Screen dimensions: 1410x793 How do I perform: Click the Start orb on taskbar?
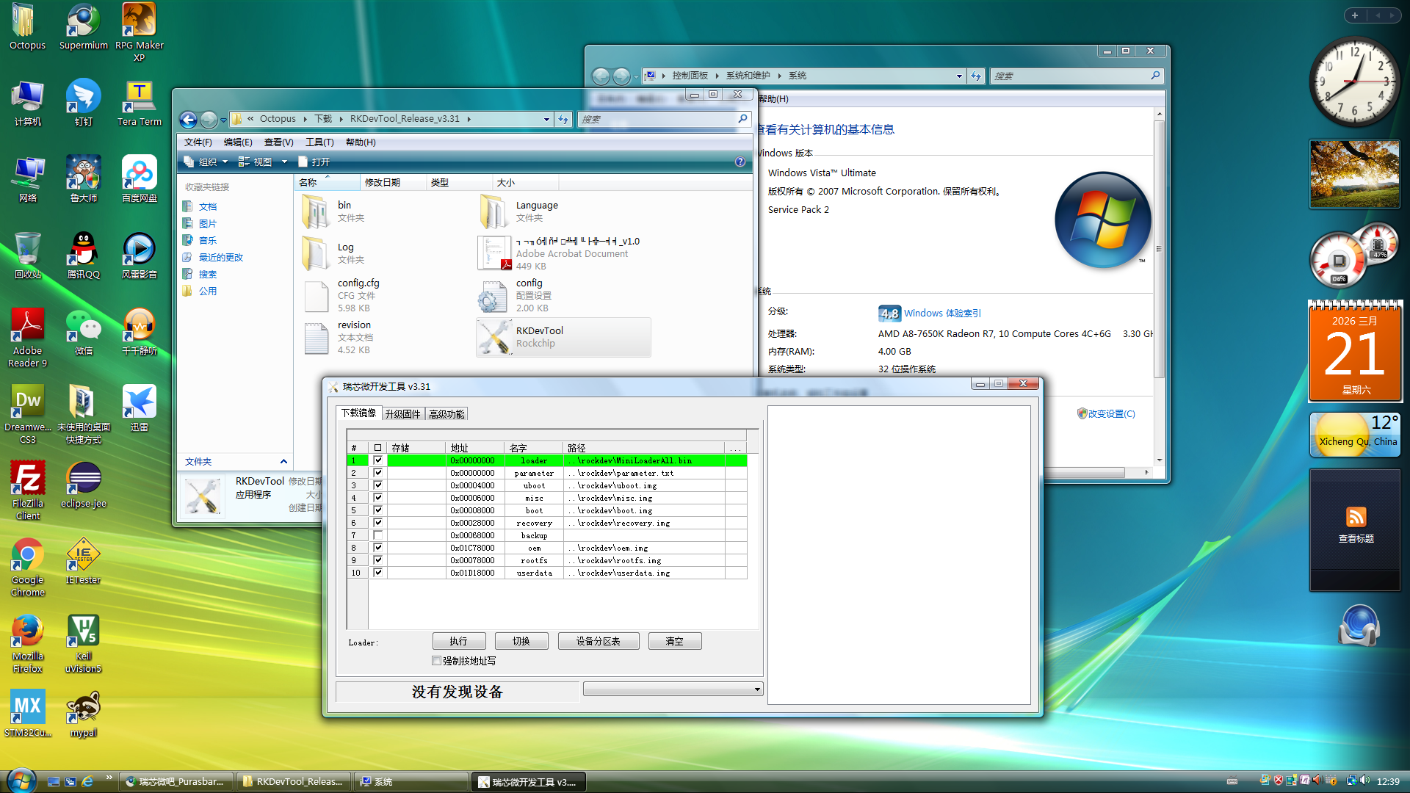point(21,781)
